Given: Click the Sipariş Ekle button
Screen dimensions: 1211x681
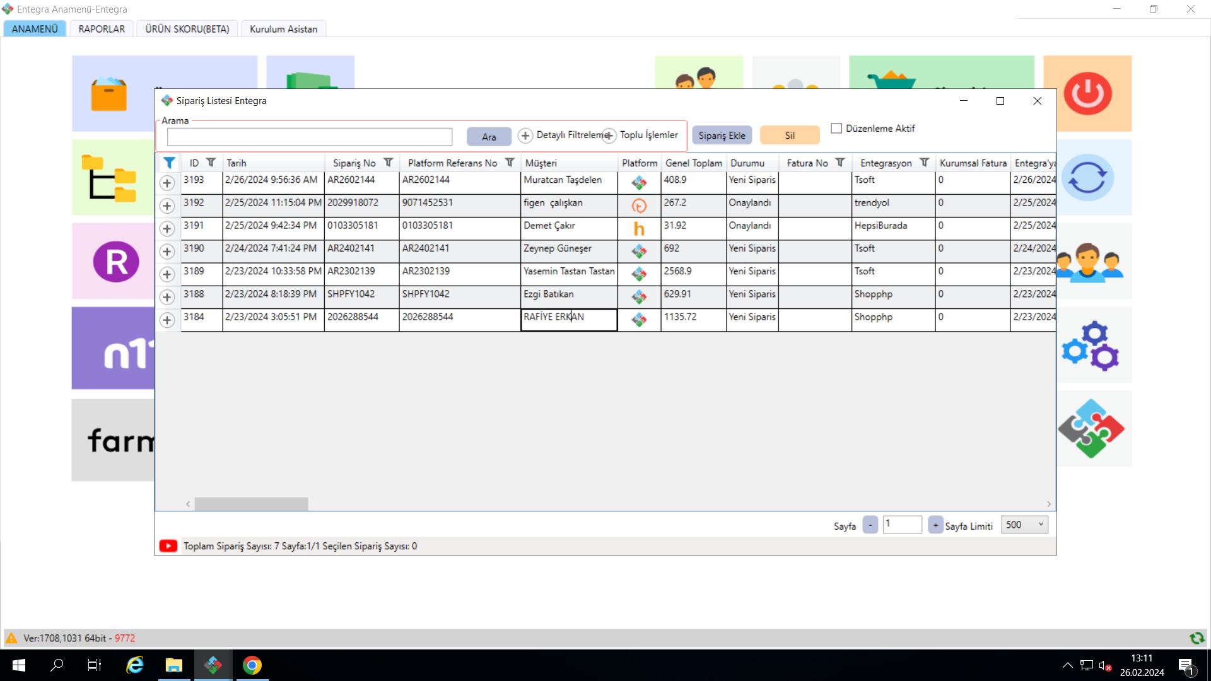Looking at the screenshot, I should (722, 136).
